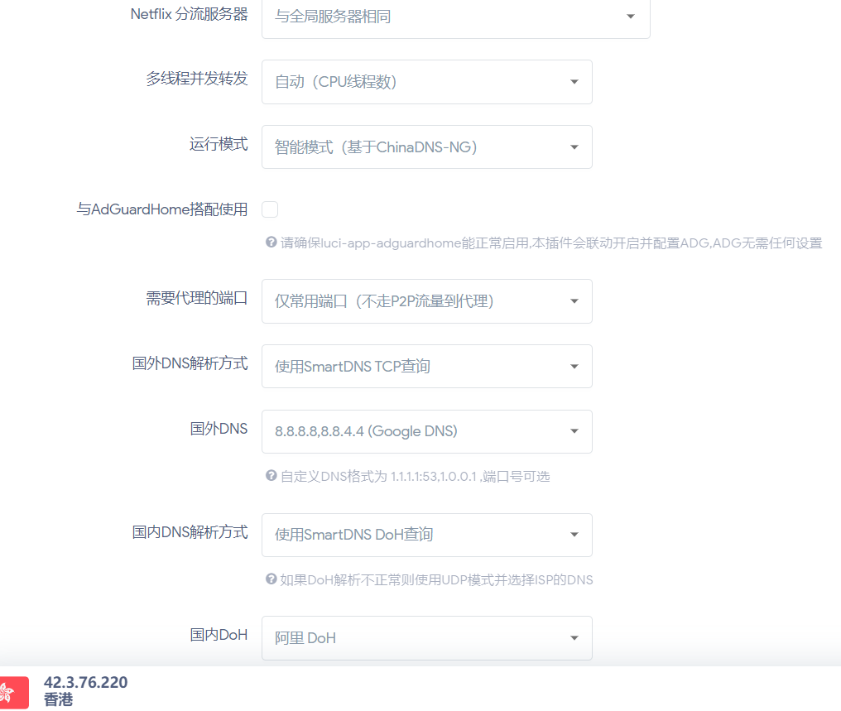The width and height of the screenshot is (841, 711).
Task: Click help icon beside DoH parsing hint
Action: pyautogui.click(x=271, y=579)
